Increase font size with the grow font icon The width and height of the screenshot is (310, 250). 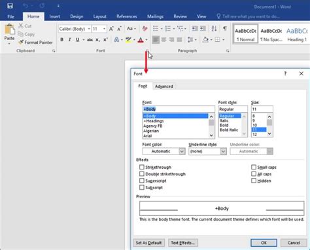coord(111,29)
